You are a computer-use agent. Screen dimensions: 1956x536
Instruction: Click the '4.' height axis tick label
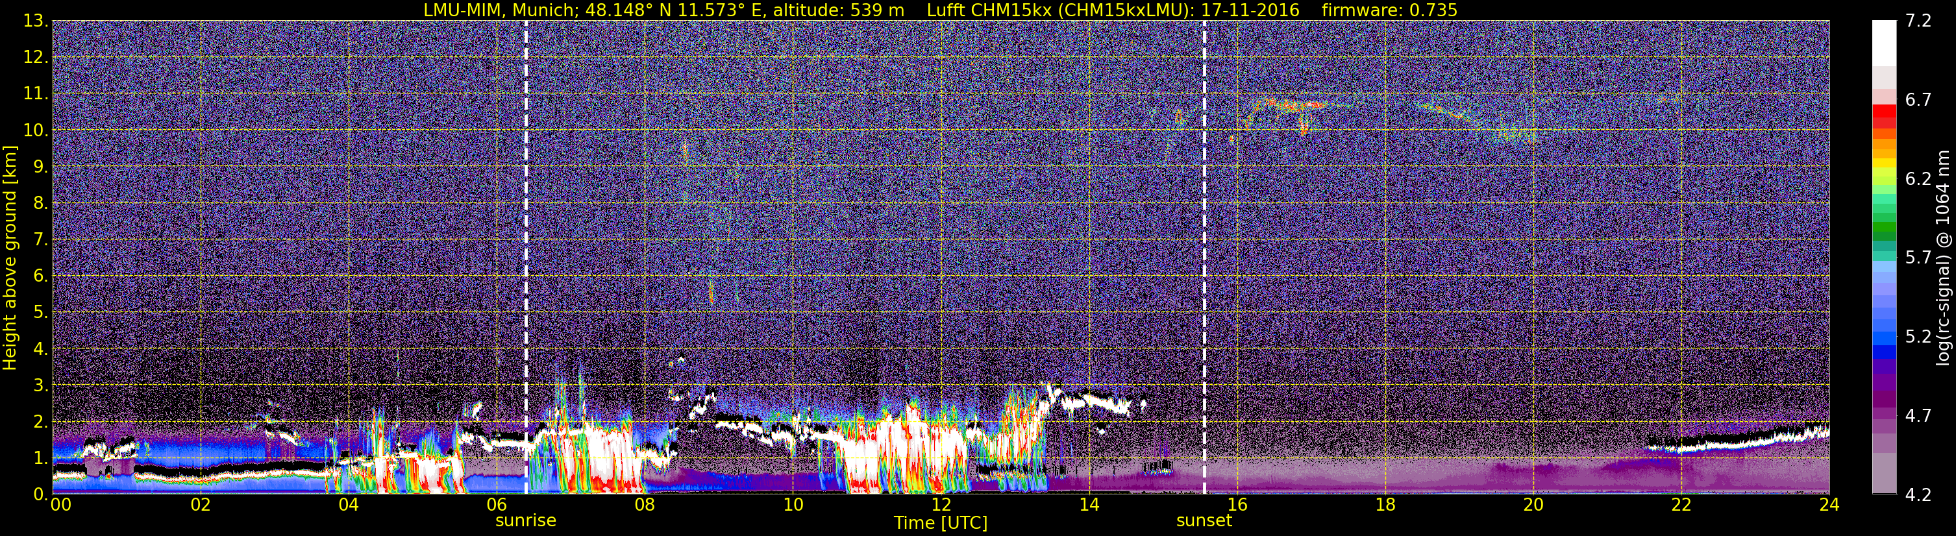click(x=40, y=348)
